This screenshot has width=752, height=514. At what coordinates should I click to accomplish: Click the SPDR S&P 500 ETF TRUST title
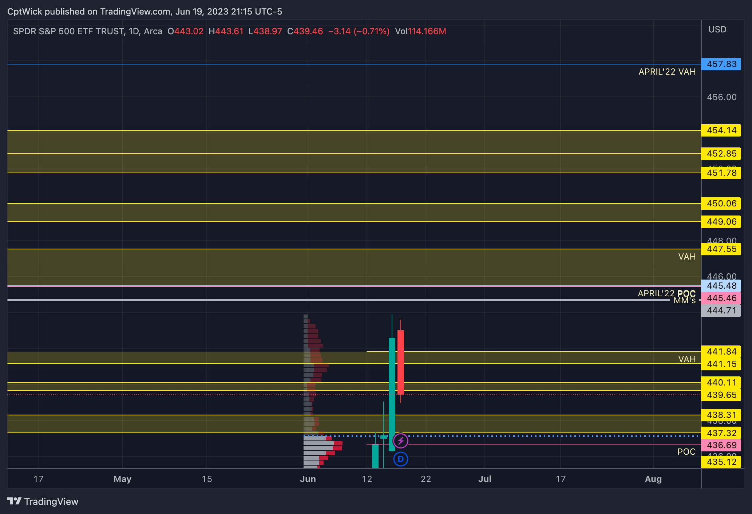coord(68,31)
